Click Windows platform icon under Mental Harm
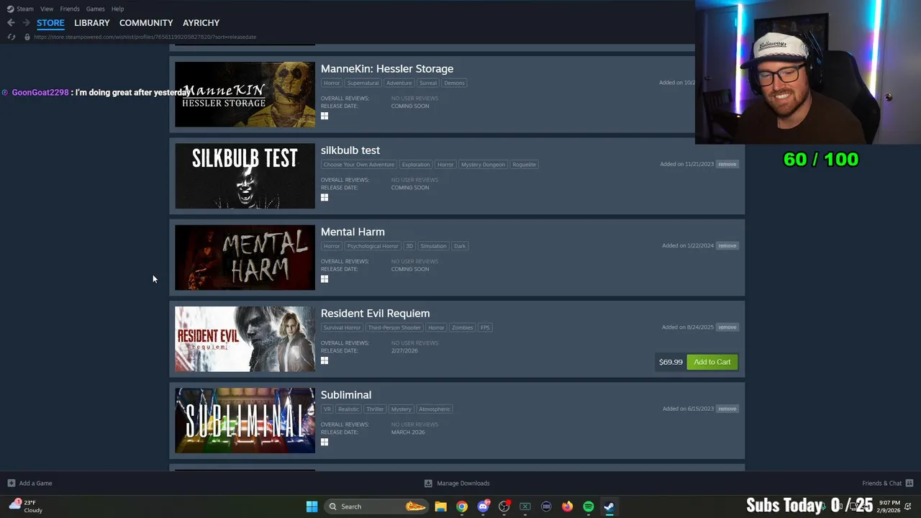This screenshot has height=518, width=921. tap(325, 279)
